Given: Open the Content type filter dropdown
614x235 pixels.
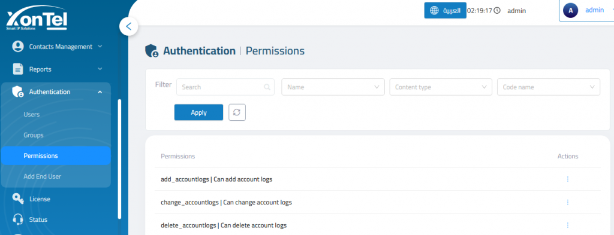Looking at the screenshot, I should pyautogui.click(x=441, y=87).
